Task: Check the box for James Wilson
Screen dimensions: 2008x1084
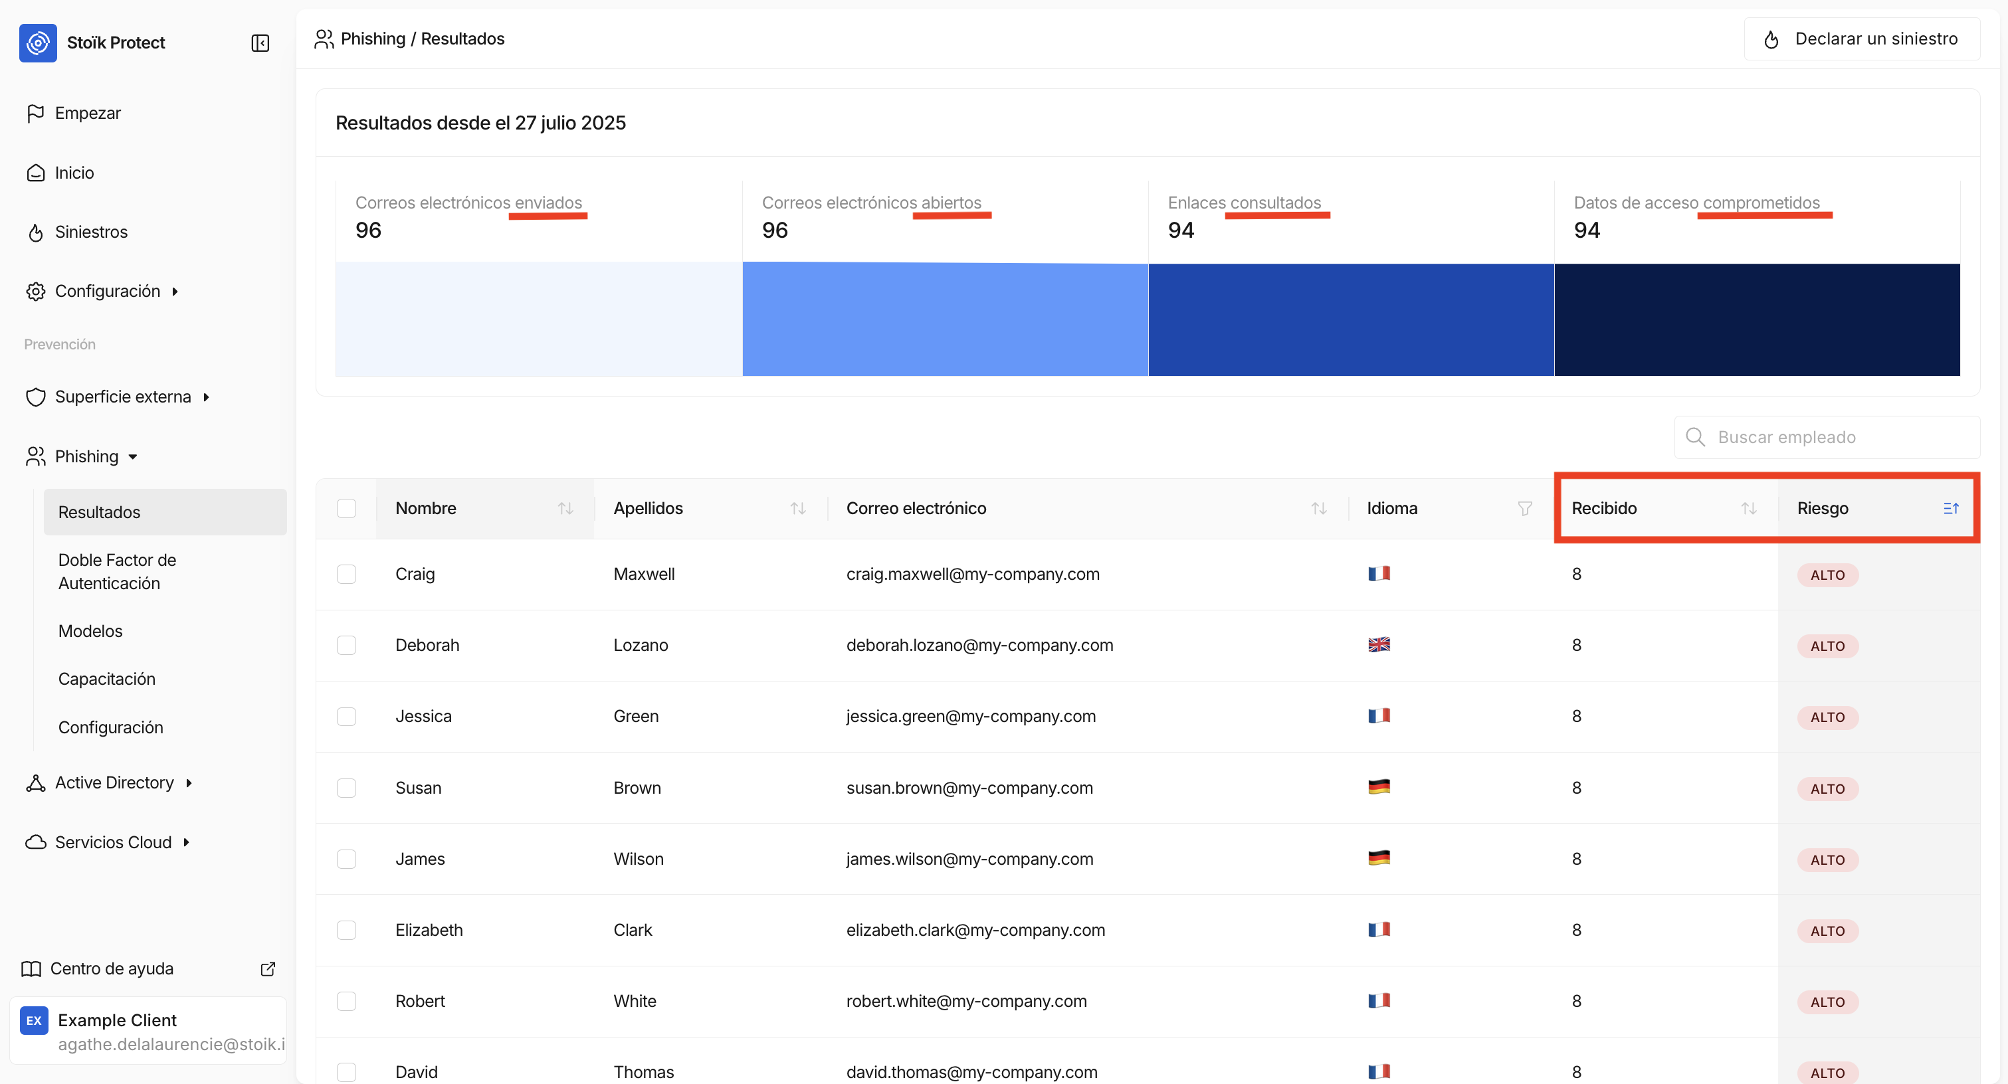Action: [346, 859]
